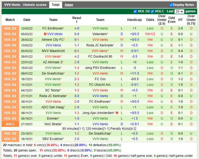Click the 4-2 score against FC Dordrecht 90
199x159 pixels.
tap(77, 57)
